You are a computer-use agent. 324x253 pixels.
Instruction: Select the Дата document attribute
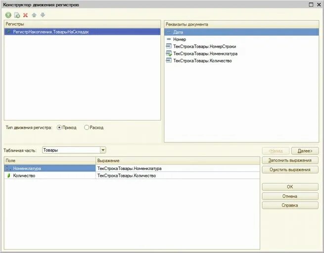tap(241, 32)
